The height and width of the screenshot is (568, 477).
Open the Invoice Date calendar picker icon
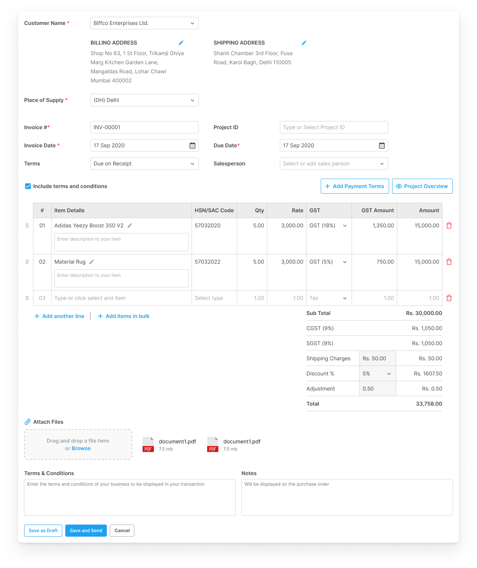(192, 145)
